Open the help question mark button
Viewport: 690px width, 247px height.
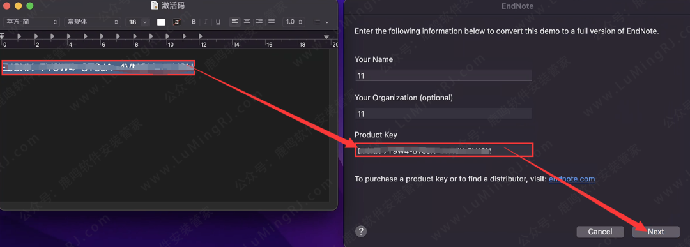coord(361,232)
